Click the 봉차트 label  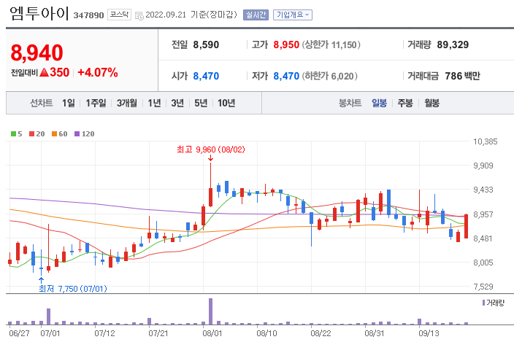[350, 103]
